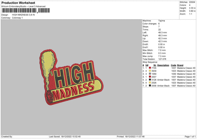Click the Total Bobbin value '127.07ft'

coord(162,59)
